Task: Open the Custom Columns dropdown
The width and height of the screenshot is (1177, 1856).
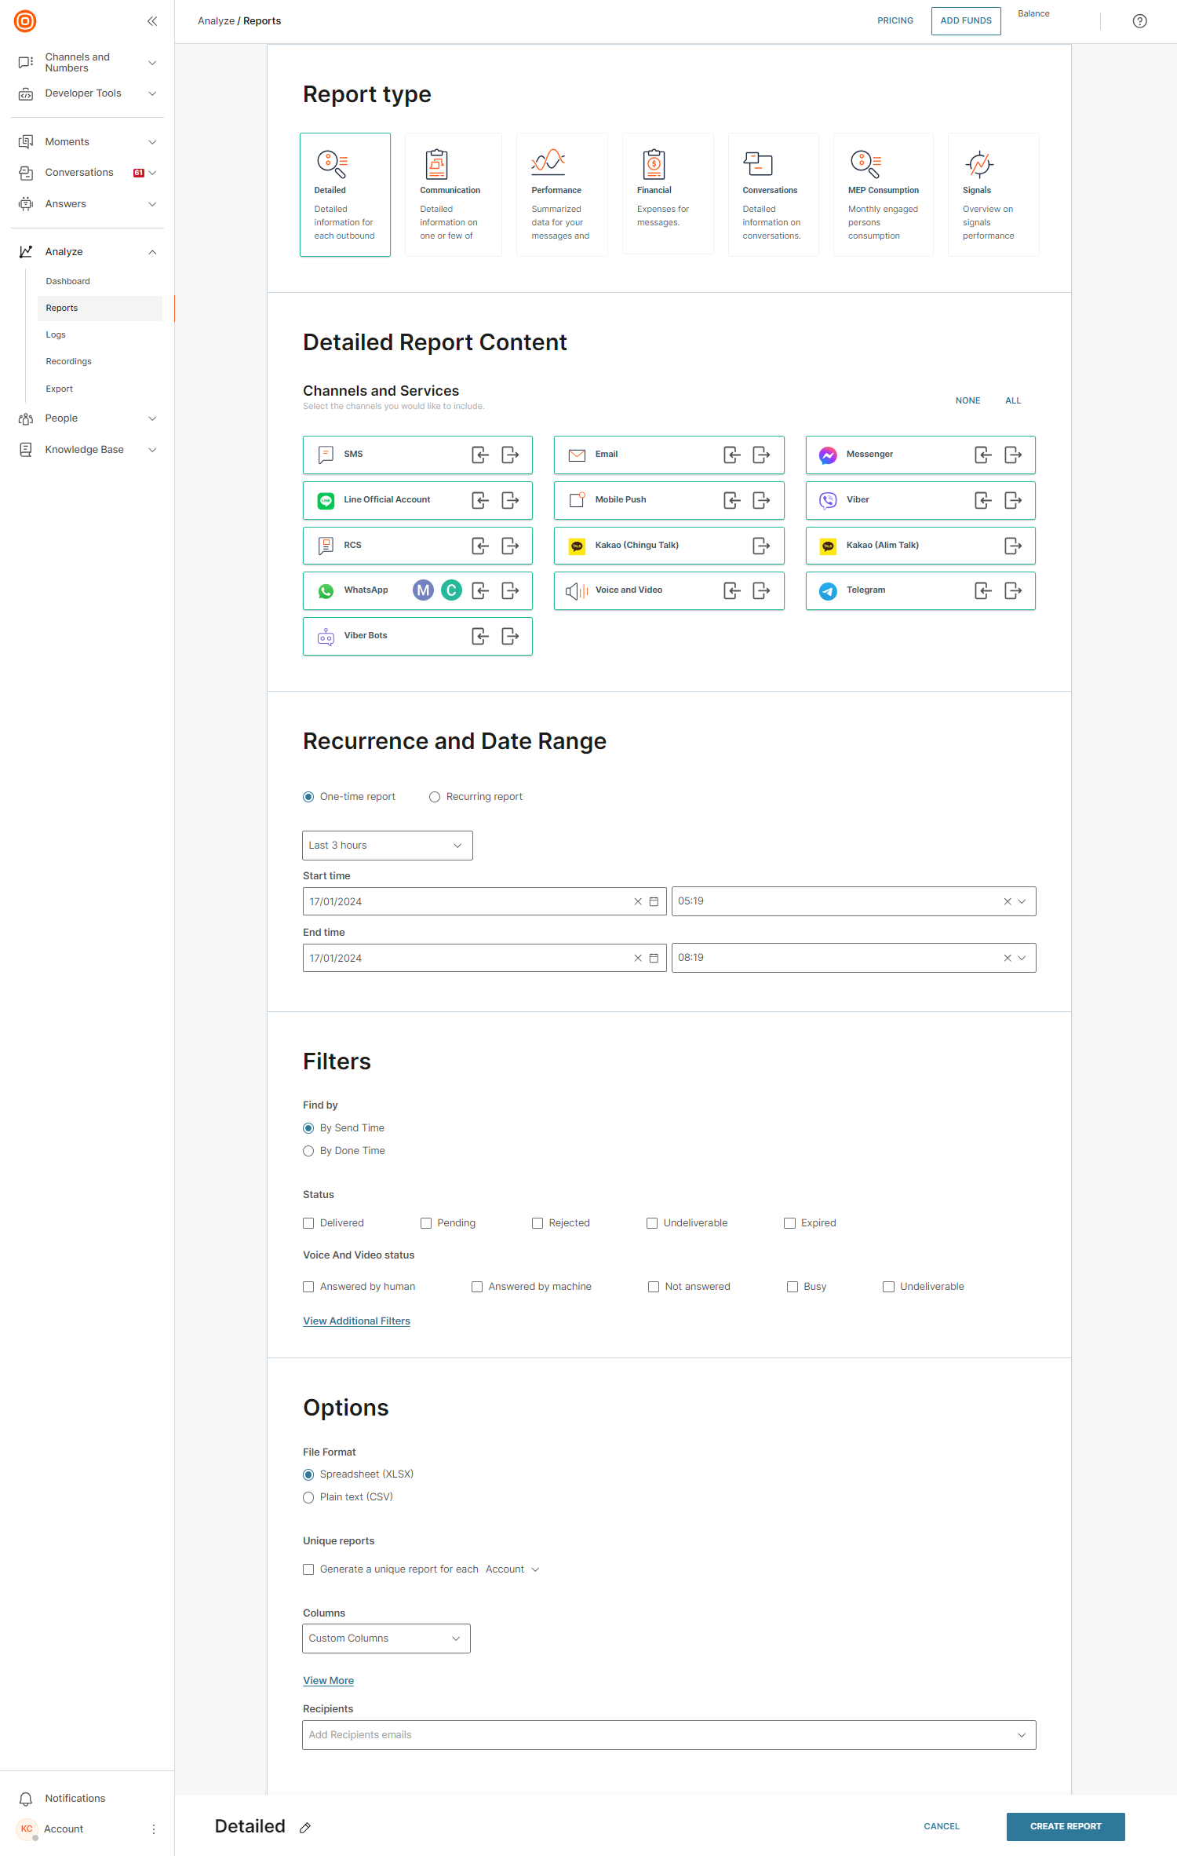Action: 386,1639
